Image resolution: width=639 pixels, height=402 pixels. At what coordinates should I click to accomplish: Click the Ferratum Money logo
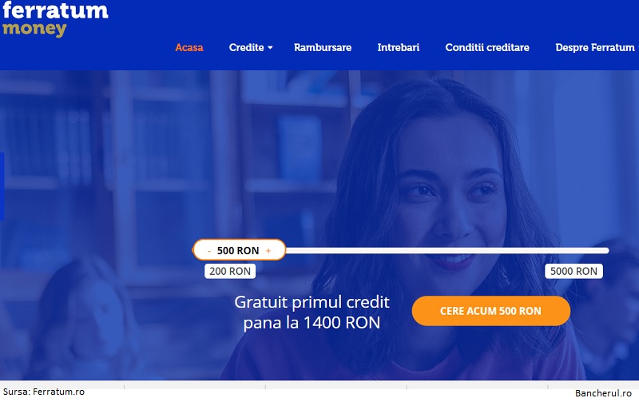point(55,18)
